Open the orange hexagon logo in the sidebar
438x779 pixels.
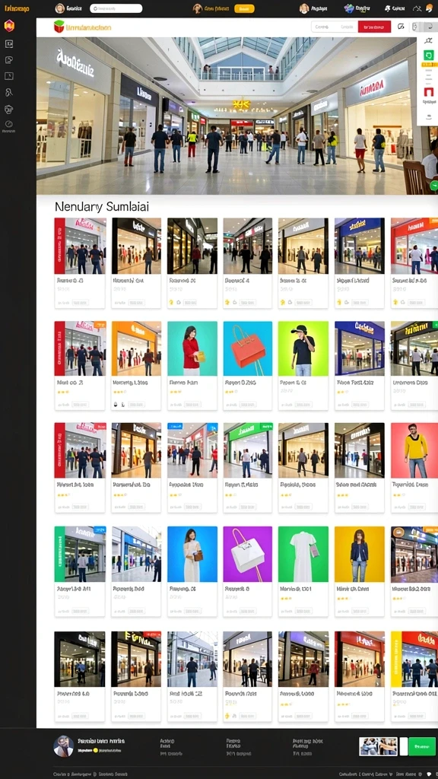9,26
